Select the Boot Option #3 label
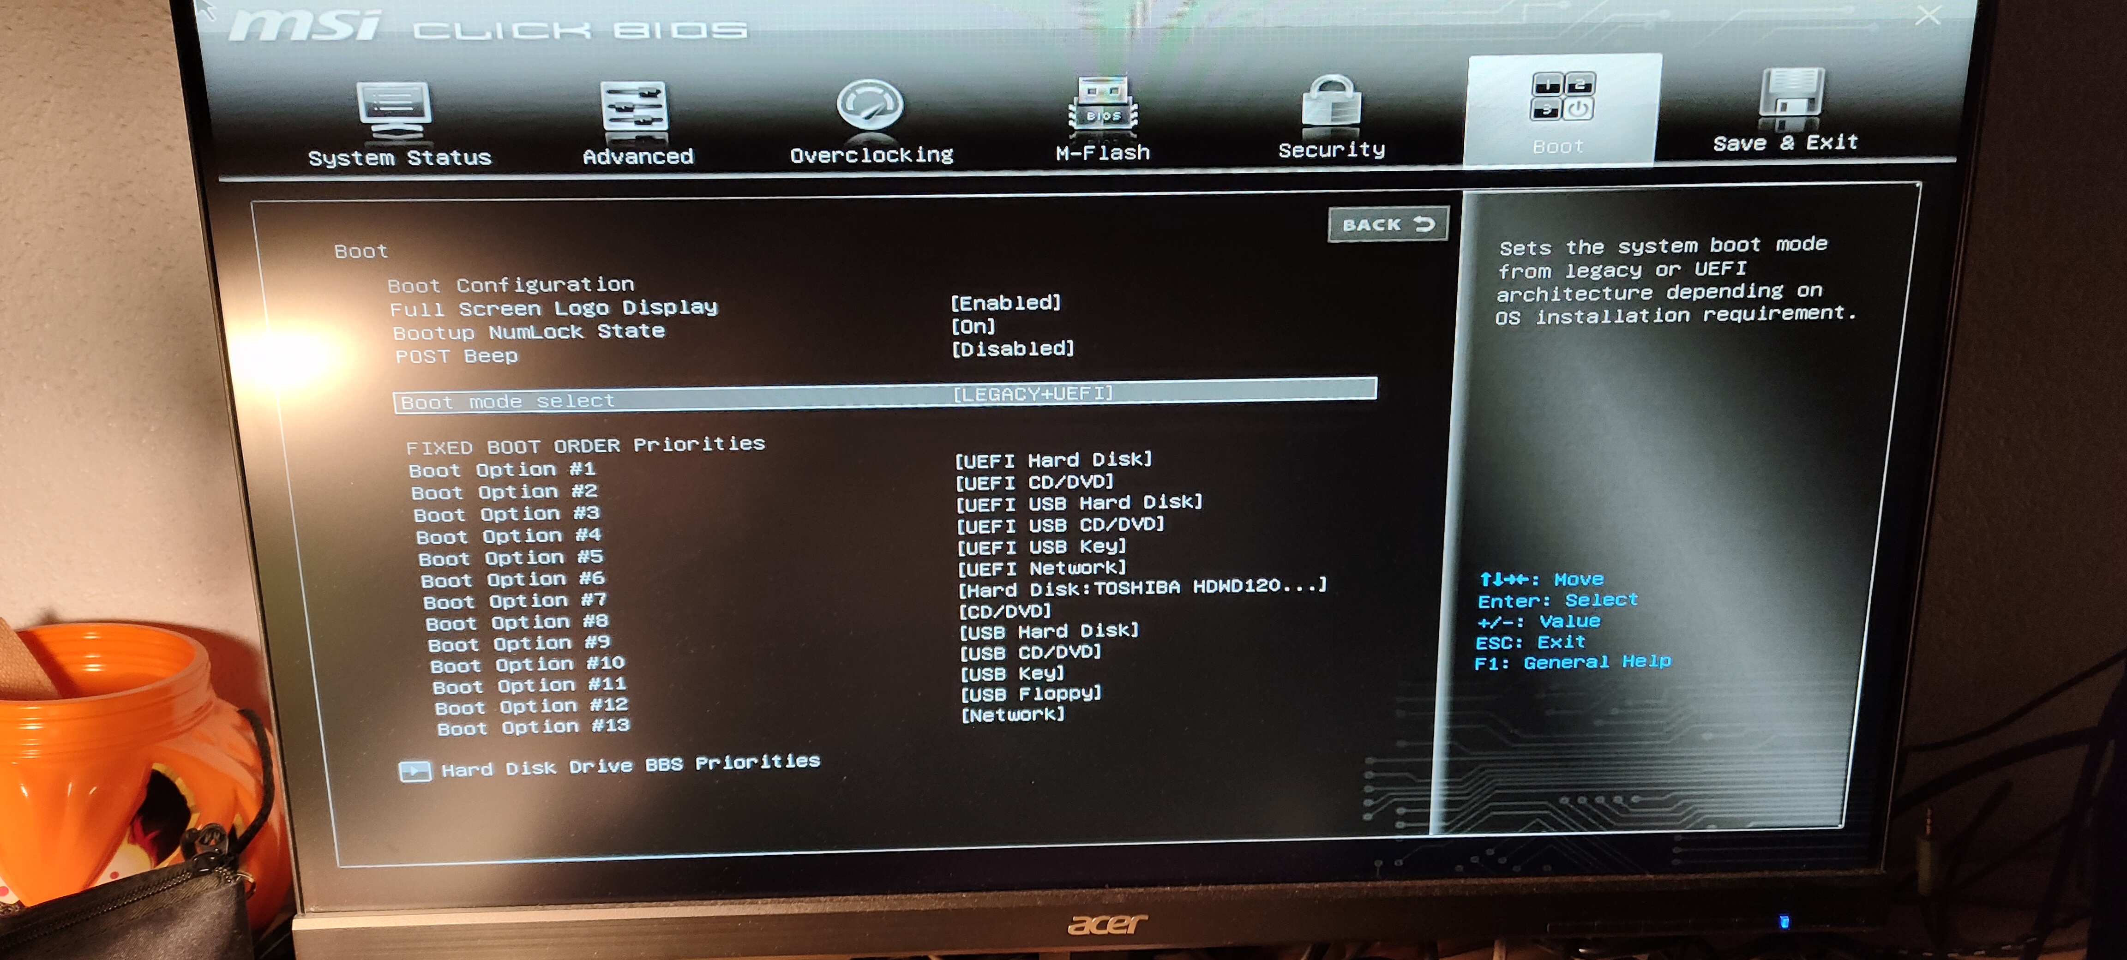 (506, 515)
